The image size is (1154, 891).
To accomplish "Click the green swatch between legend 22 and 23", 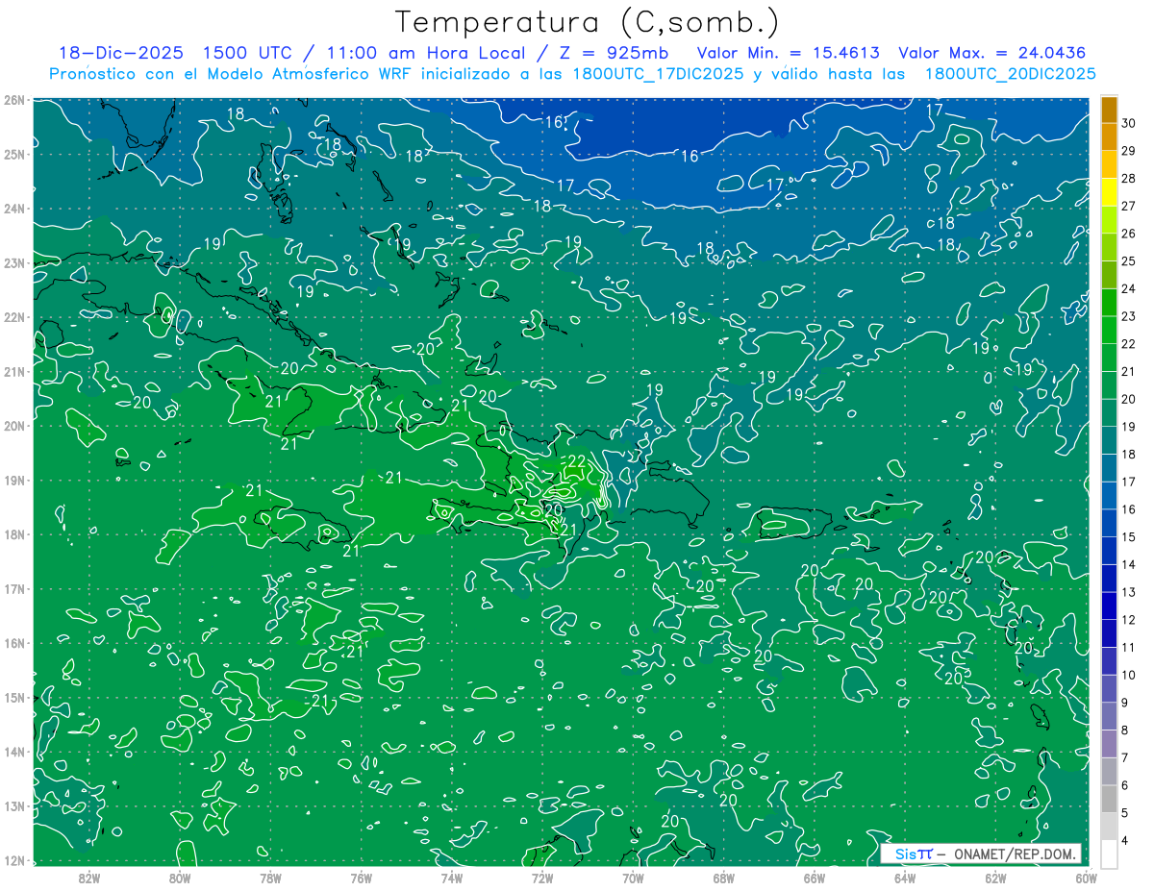I will pos(1109,330).
